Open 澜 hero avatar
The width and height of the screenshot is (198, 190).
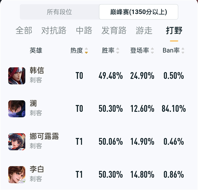click(x=17, y=109)
